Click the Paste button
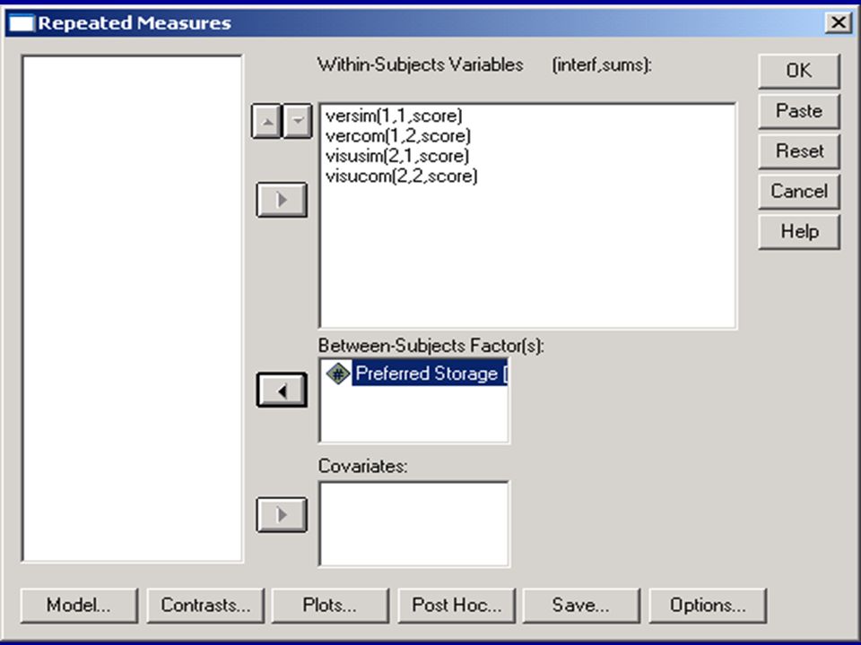861x645 pixels. [799, 111]
